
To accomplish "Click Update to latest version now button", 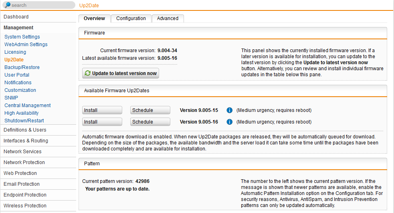I will coord(121,73).
